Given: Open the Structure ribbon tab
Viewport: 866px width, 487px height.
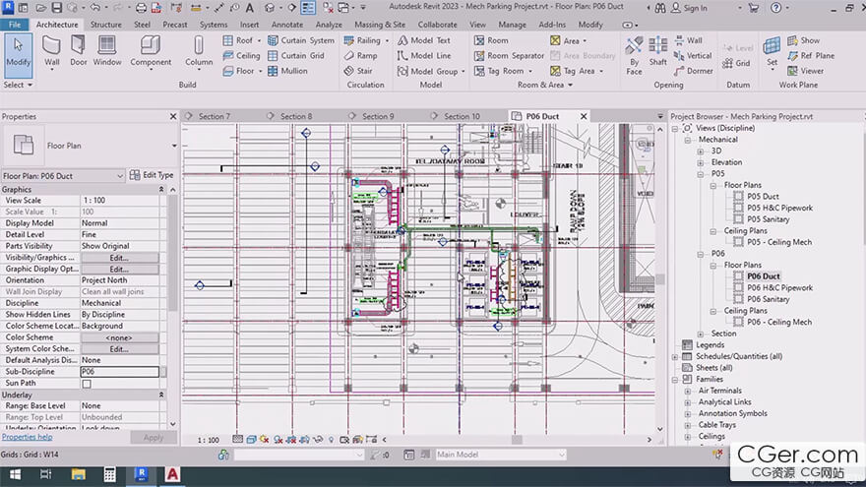Looking at the screenshot, I should tap(105, 25).
